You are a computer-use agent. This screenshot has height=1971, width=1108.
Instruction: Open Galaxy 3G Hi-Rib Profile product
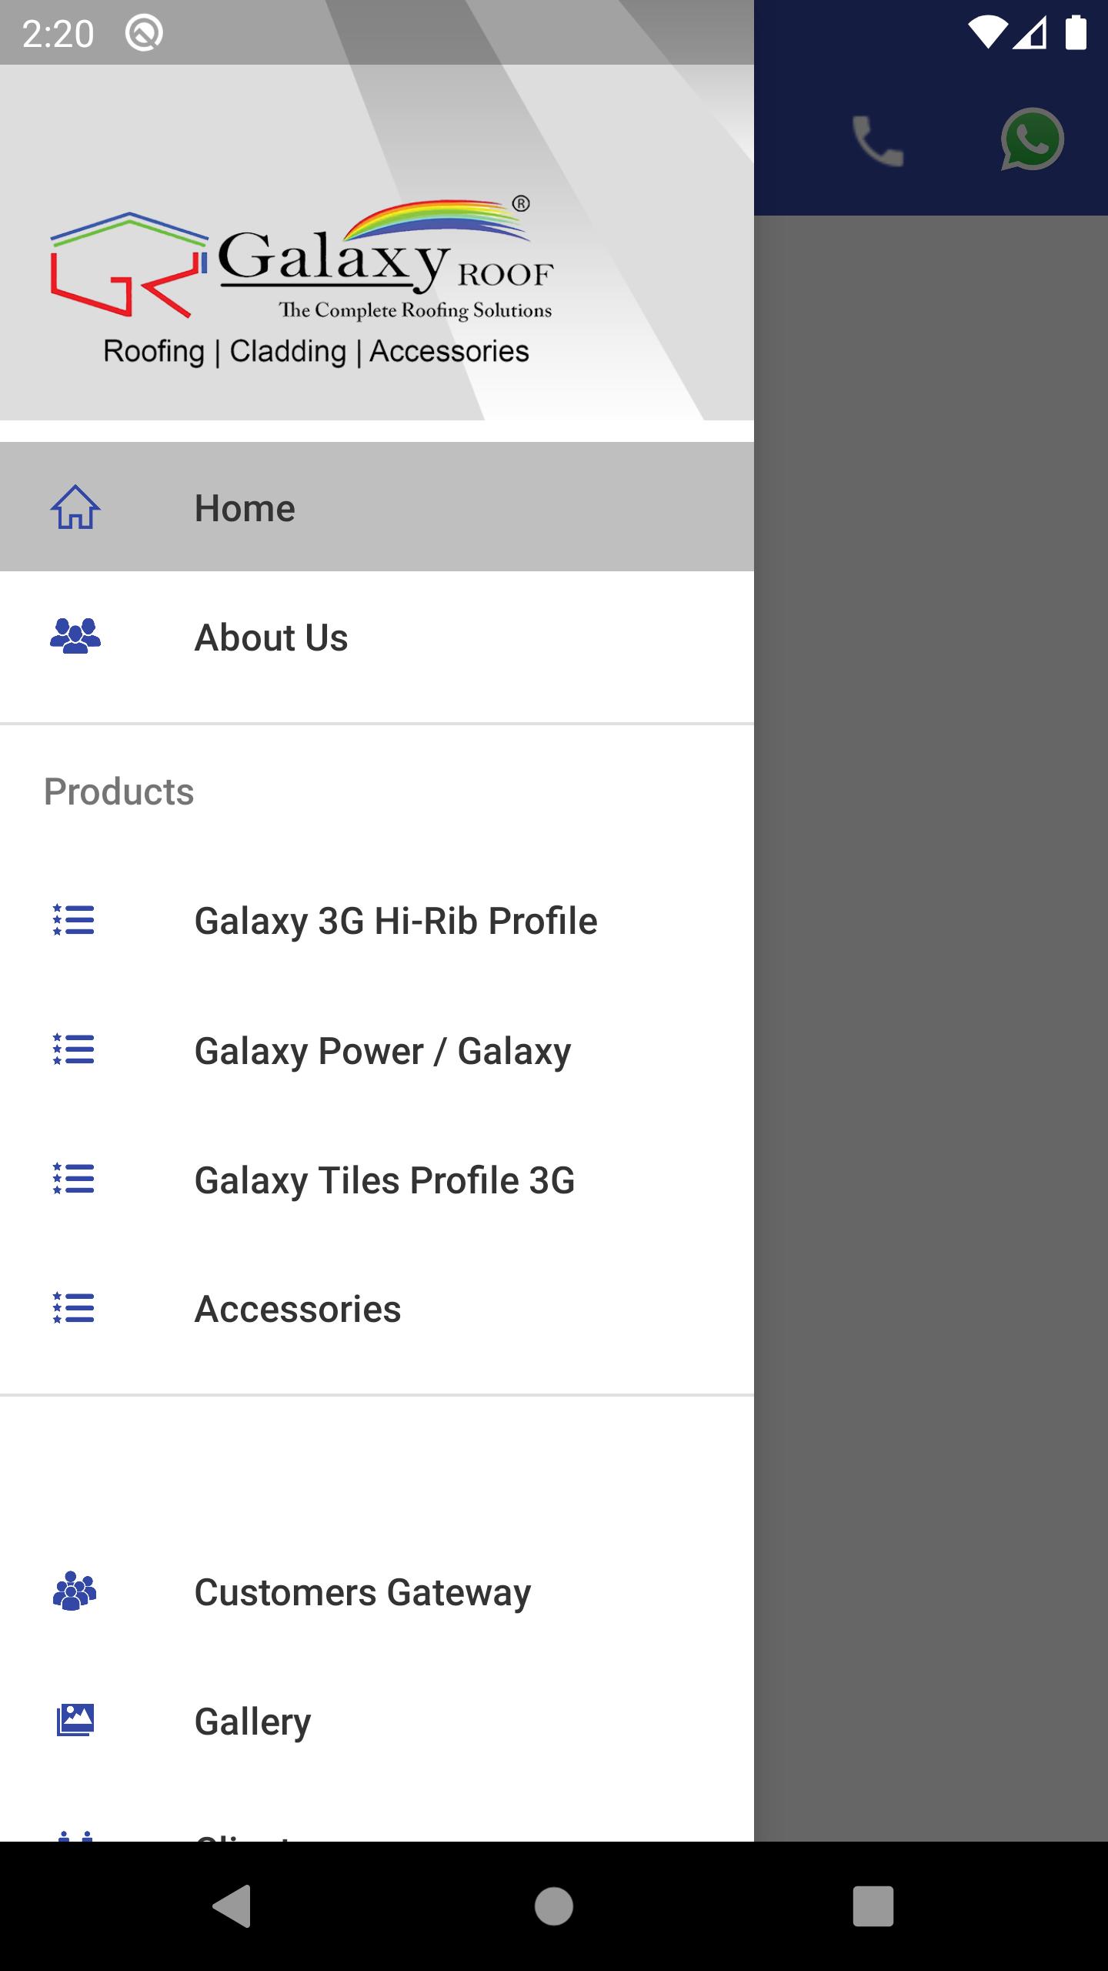pos(377,921)
